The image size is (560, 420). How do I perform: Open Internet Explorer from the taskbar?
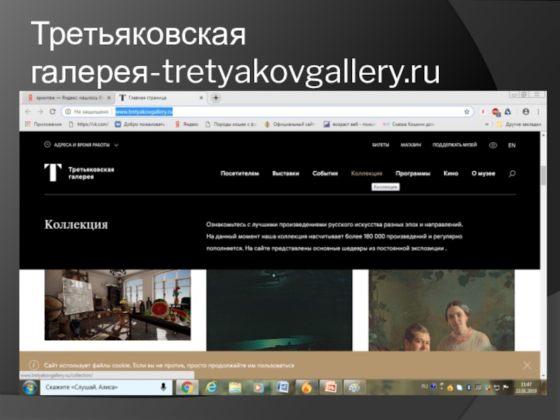coord(211,388)
